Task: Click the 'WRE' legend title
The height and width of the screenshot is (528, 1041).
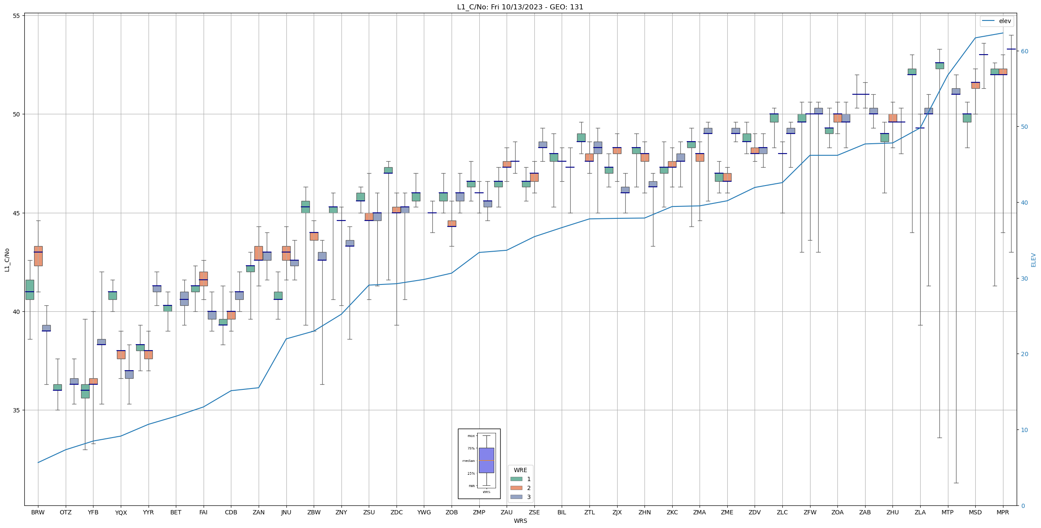Action: [x=520, y=470]
